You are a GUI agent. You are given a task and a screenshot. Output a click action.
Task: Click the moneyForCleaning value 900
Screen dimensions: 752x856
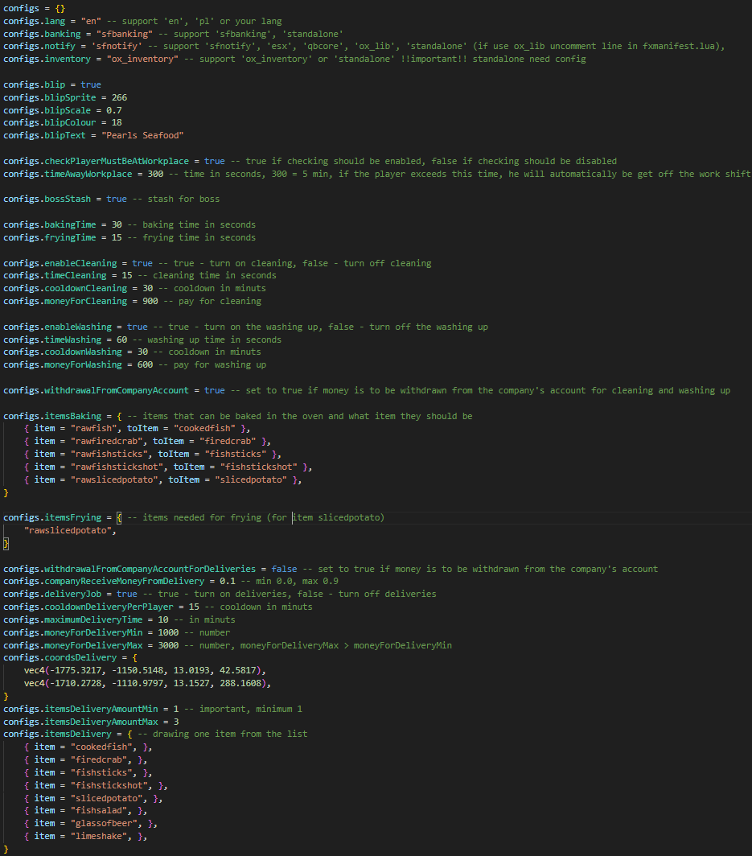(x=150, y=300)
